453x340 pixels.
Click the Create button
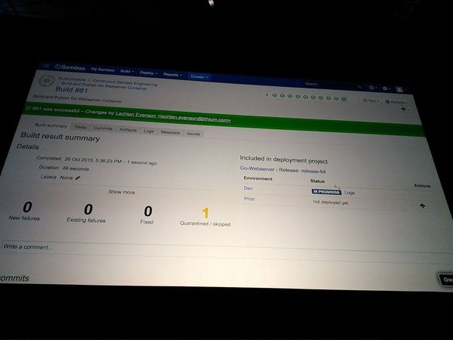pos(199,76)
